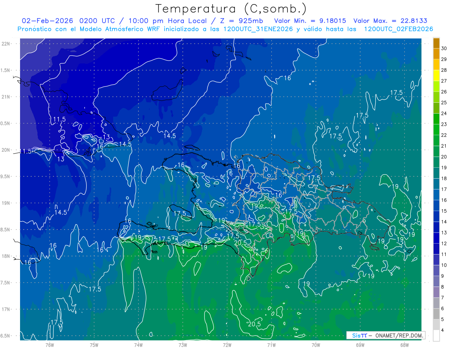454x350 pixels.
Task: Click "Valor Max. = 22.8133"
Action: pos(391,21)
